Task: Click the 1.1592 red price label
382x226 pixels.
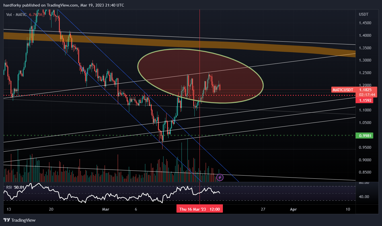Action: click(x=365, y=100)
